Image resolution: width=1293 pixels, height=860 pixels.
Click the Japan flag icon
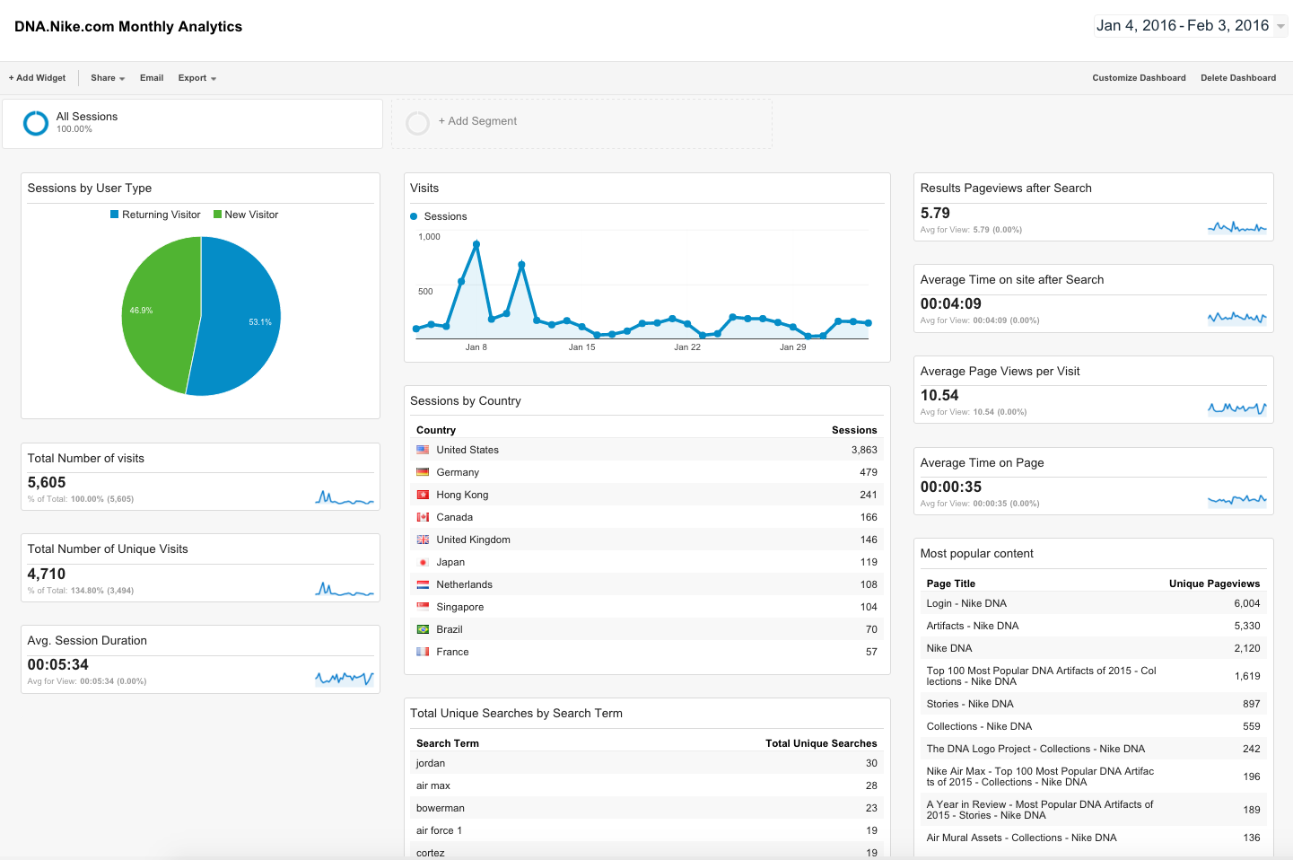[x=423, y=562]
